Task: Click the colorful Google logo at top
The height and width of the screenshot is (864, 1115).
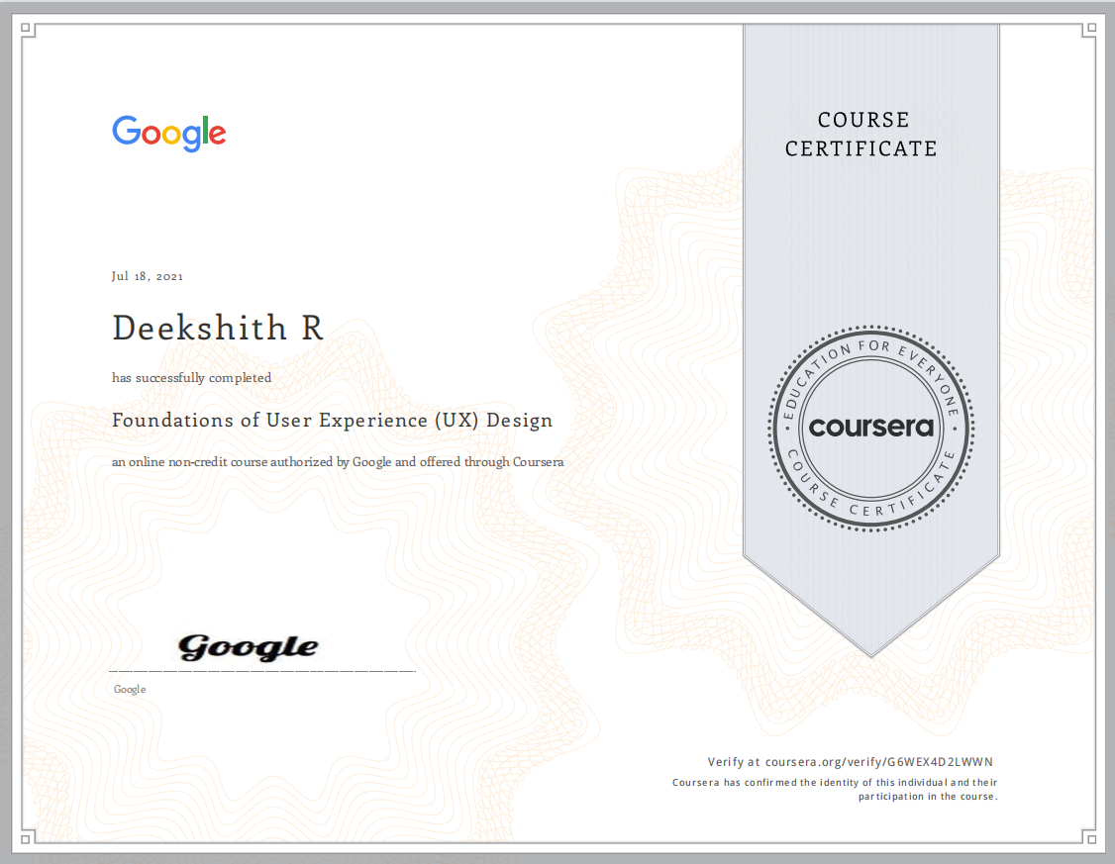Action: (169, 133)
